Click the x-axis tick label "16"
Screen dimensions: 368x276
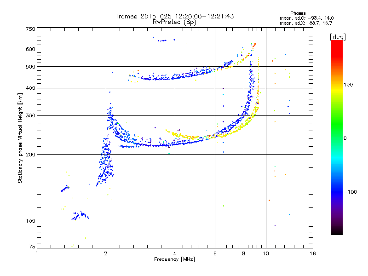point(313,253)
